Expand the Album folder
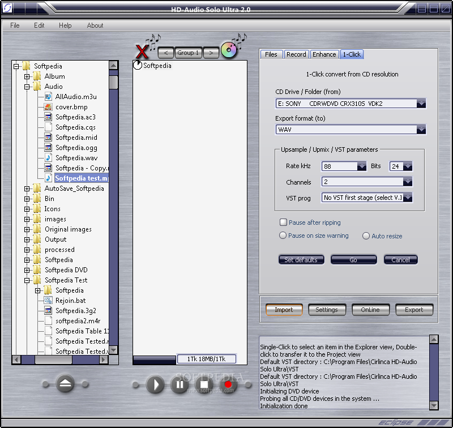The image size is (453, 428). coord(27,76)
